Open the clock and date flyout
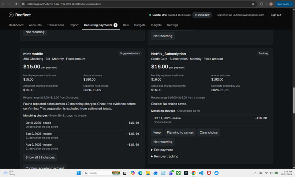The width and height of the screenshot is (295, 177). (x=286, y=173)
